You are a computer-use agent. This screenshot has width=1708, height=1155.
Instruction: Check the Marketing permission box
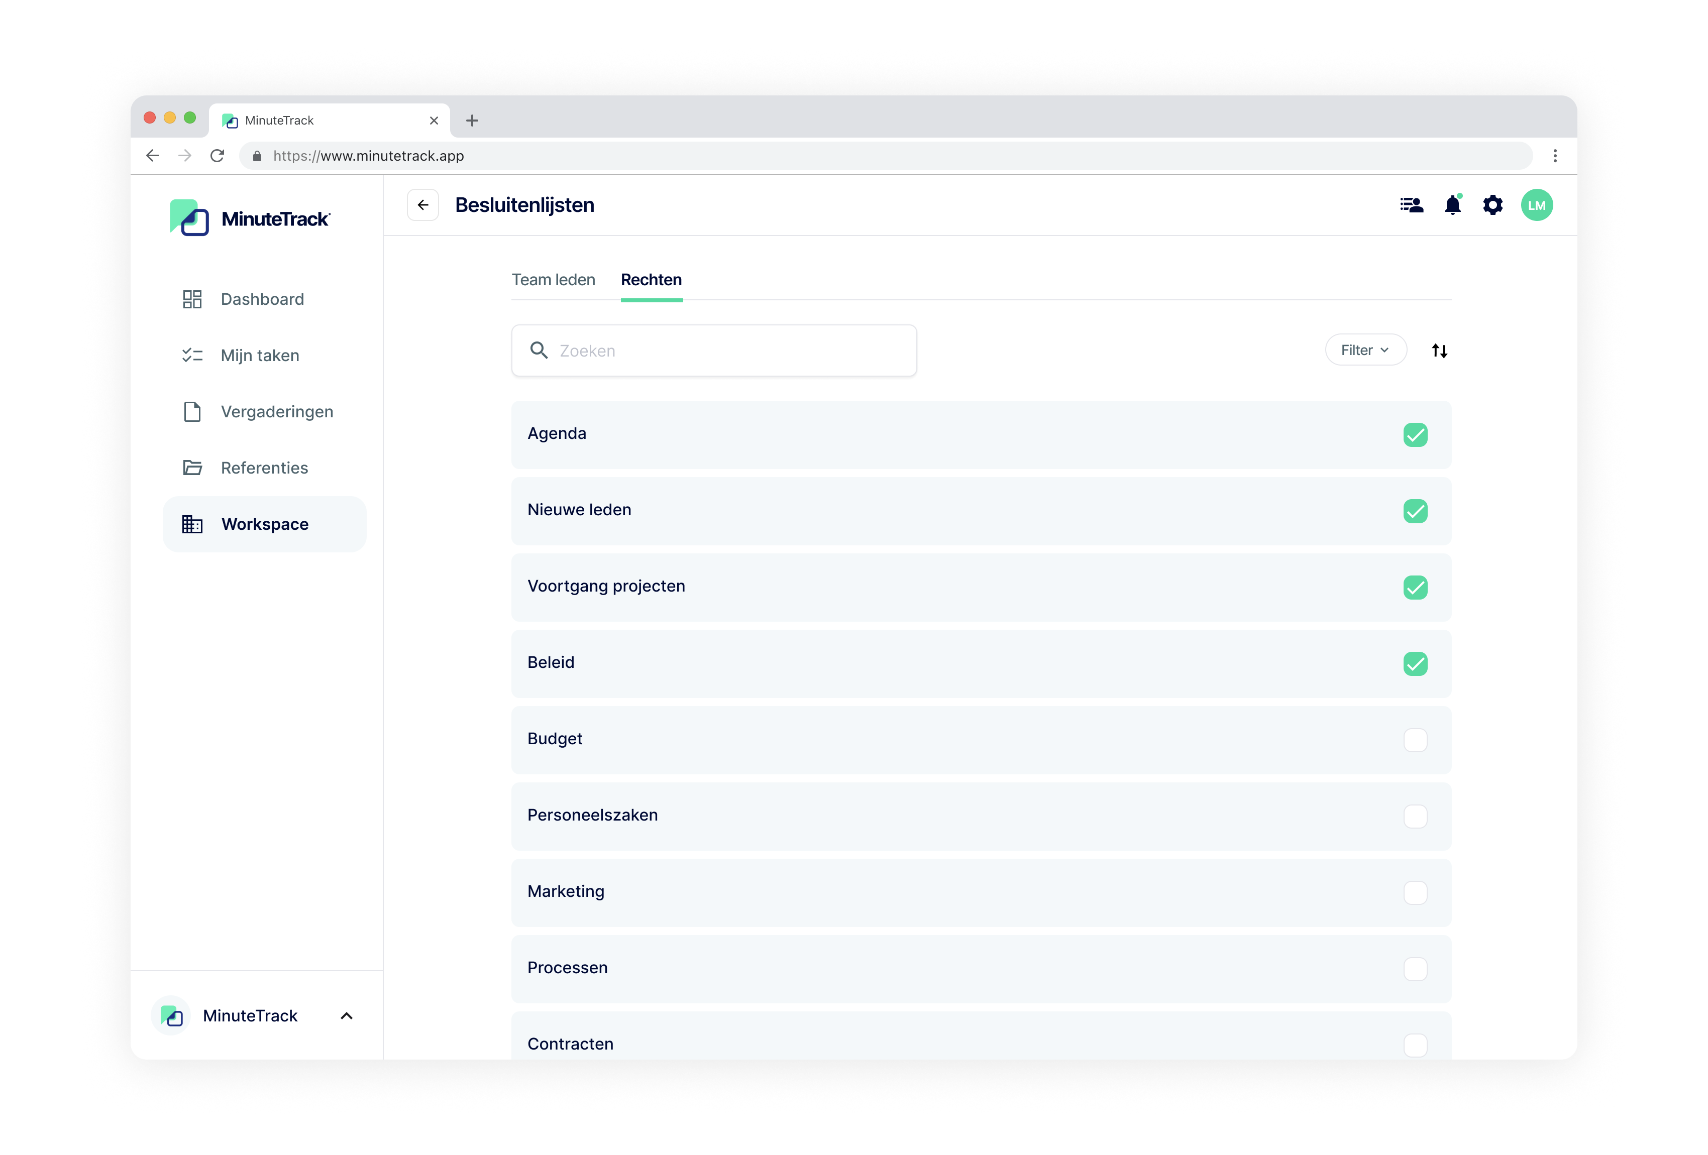click(1415, 893)
